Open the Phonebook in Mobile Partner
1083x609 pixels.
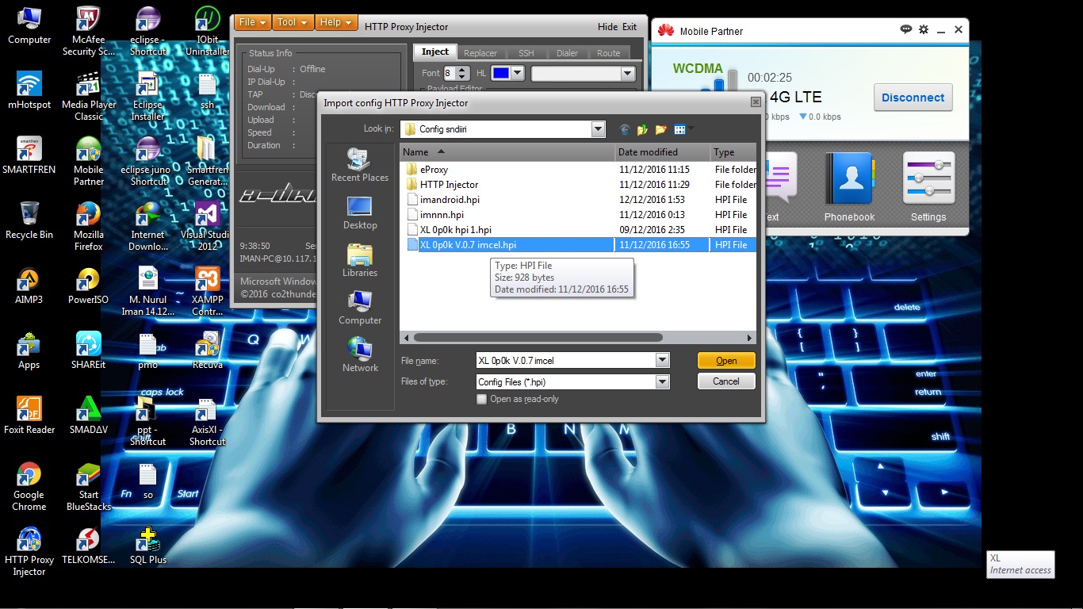[849, 187]
